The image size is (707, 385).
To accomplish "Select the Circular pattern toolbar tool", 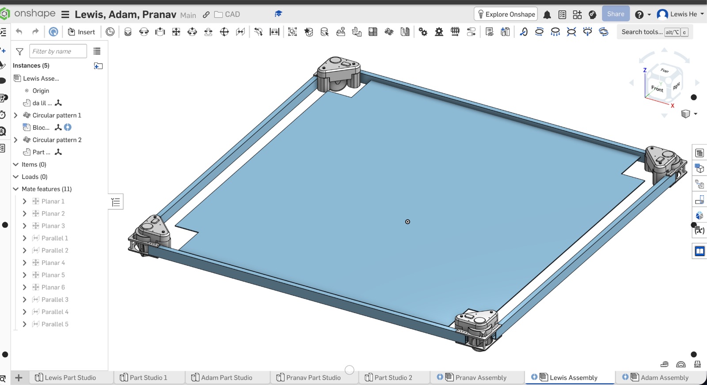I will coord(389,32).
